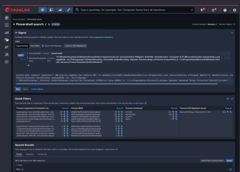This screenshot has height=172, width=240.
Task: Switch to the Text Editor view
Action: (x=35, y=46)
